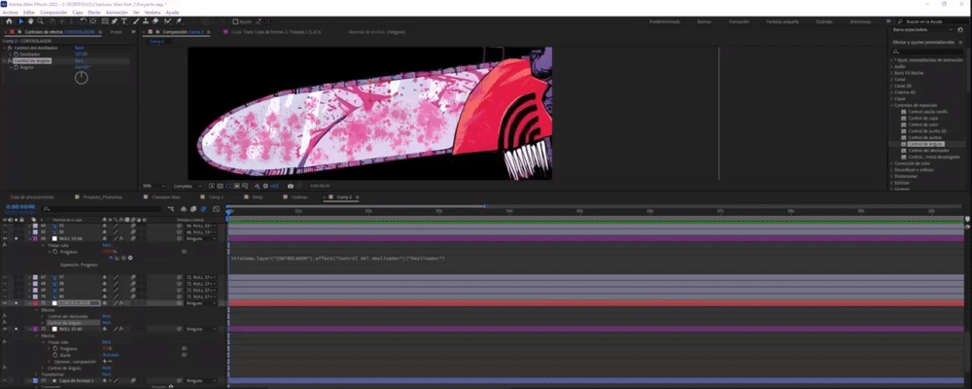Toggle visibility of Capa de formas 1
This screenshot has width=972, height=389.
click(5, 380)
